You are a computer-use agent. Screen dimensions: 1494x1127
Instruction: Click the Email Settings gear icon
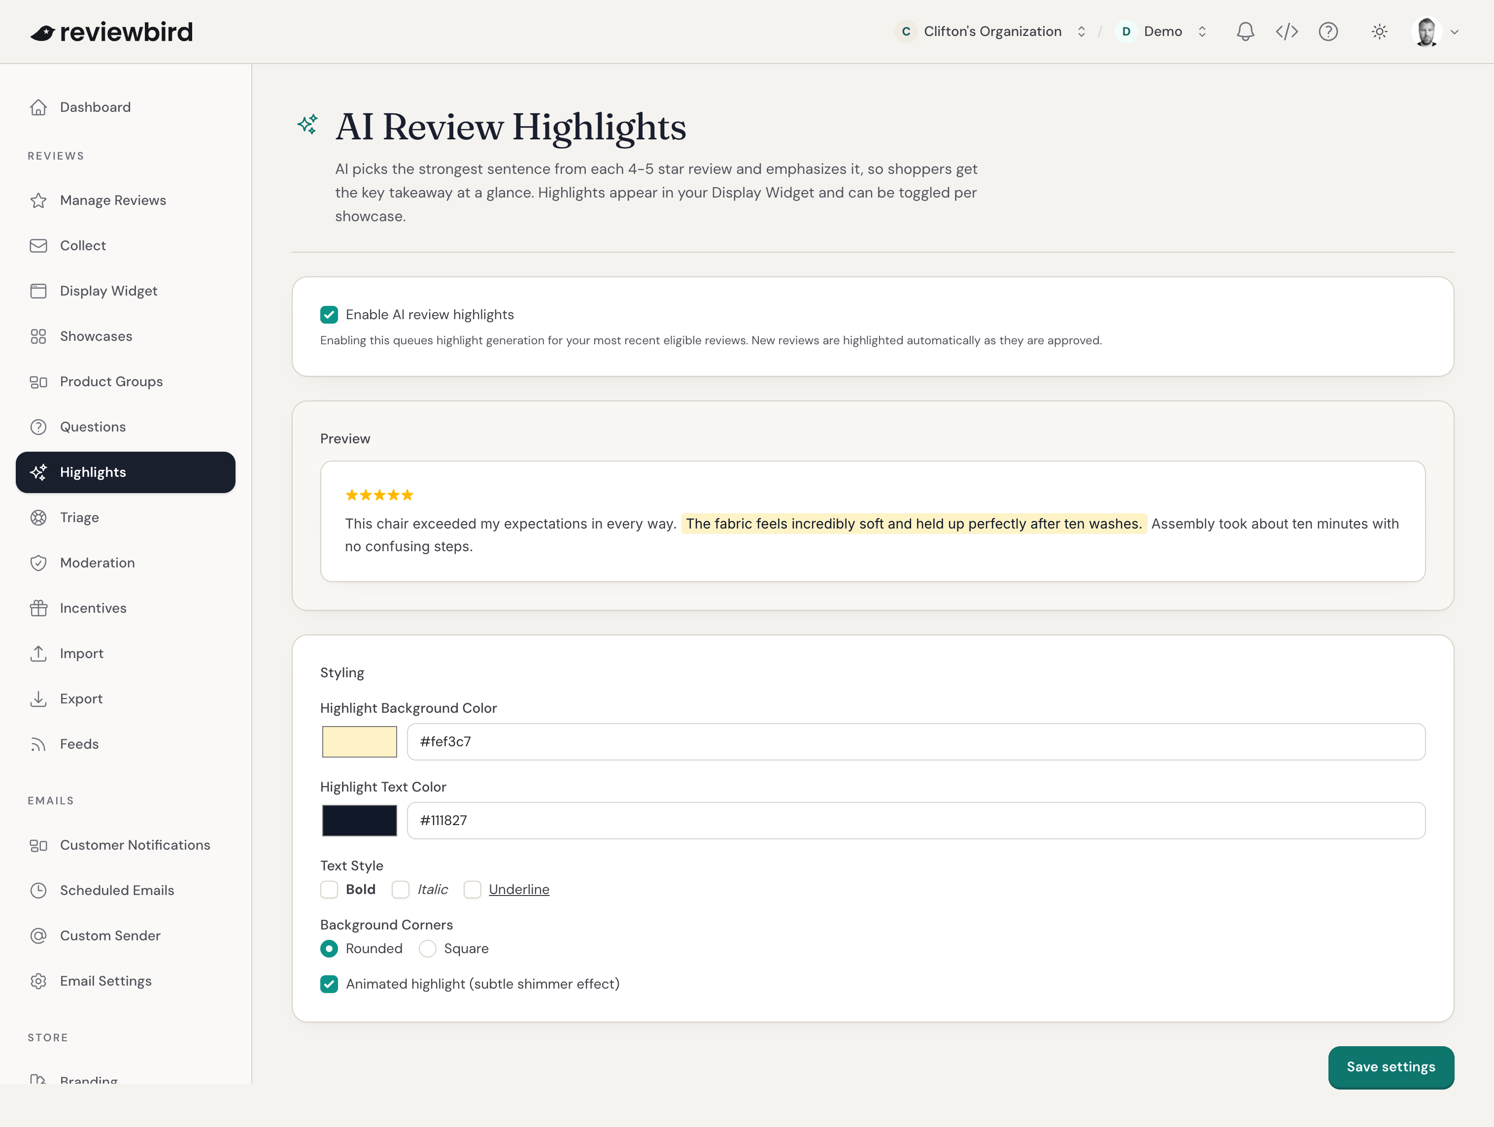tap(38, 981)
